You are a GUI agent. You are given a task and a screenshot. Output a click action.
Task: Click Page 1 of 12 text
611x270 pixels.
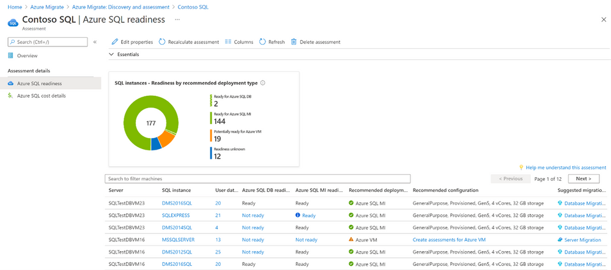click(548, 178)
